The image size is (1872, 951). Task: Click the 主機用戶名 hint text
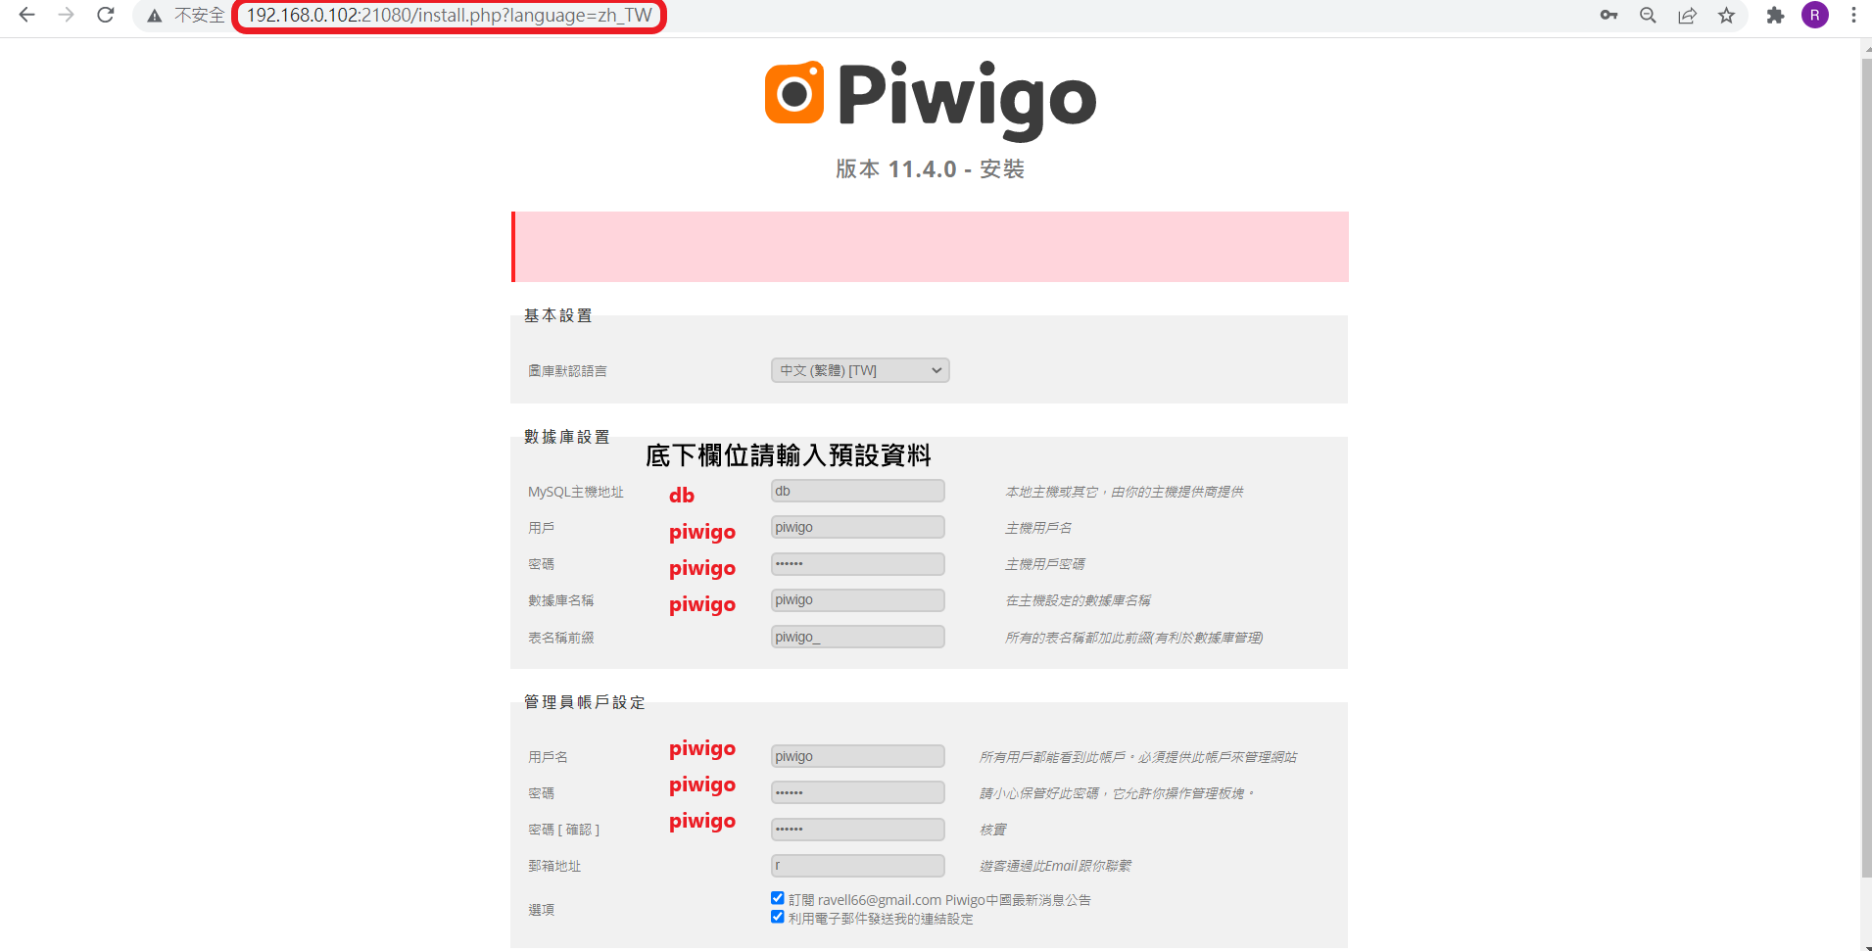1038,528
